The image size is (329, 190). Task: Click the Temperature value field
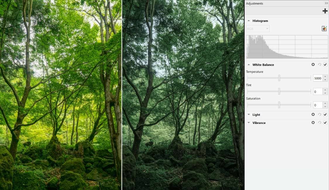(x=318, y=78)
